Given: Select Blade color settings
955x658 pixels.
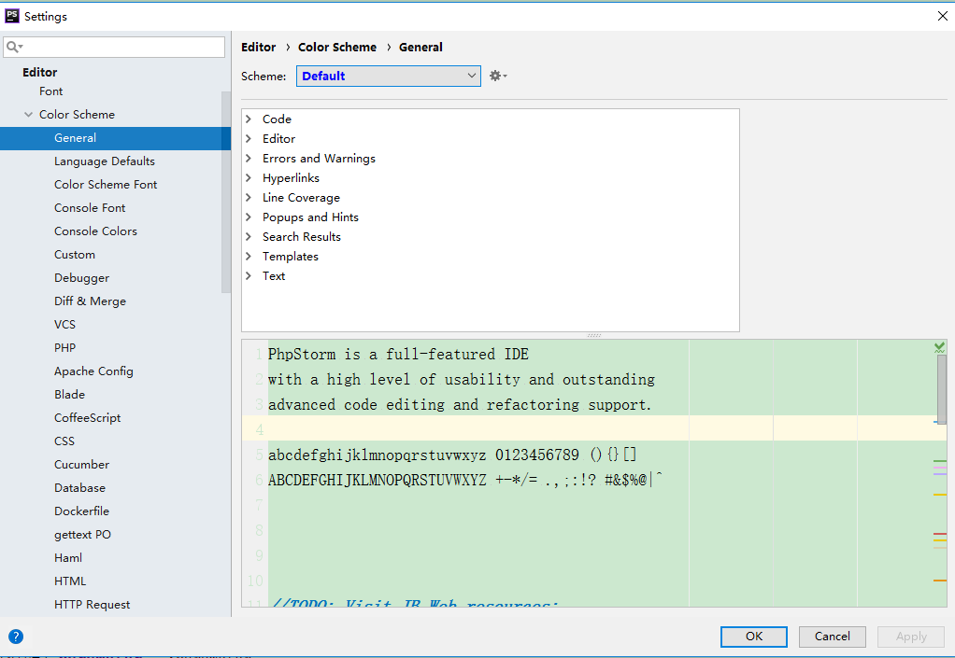Looking at the screenshot, I should point(69,395).
